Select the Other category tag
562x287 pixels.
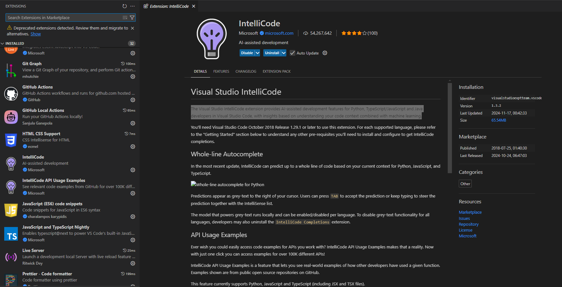point(465,184)
